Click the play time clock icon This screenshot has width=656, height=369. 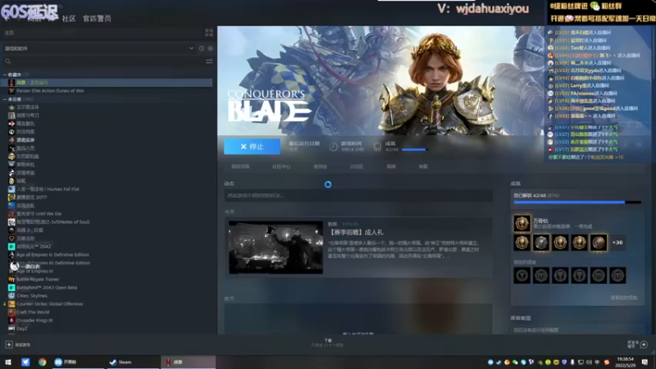click(333, 147)
